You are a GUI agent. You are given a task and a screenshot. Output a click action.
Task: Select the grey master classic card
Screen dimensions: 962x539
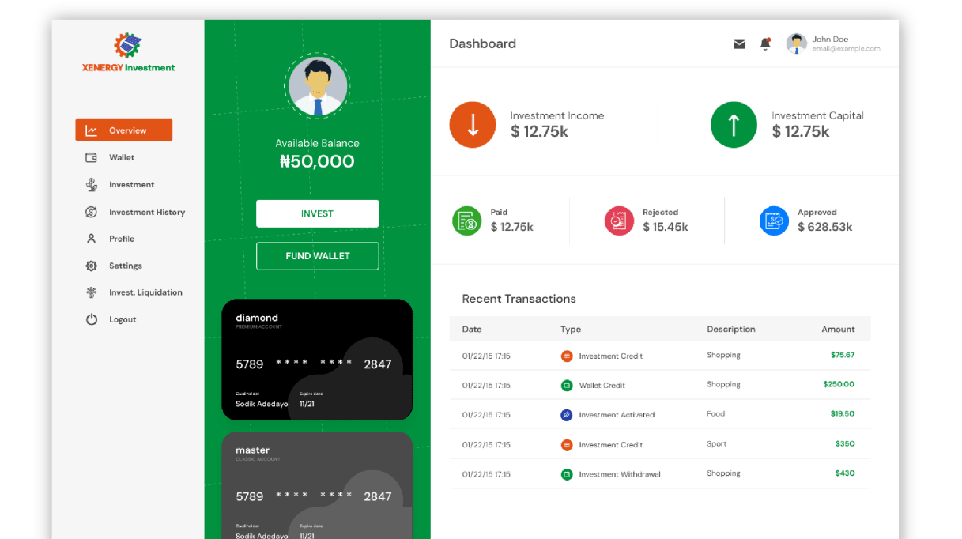[x=317, y=484]
